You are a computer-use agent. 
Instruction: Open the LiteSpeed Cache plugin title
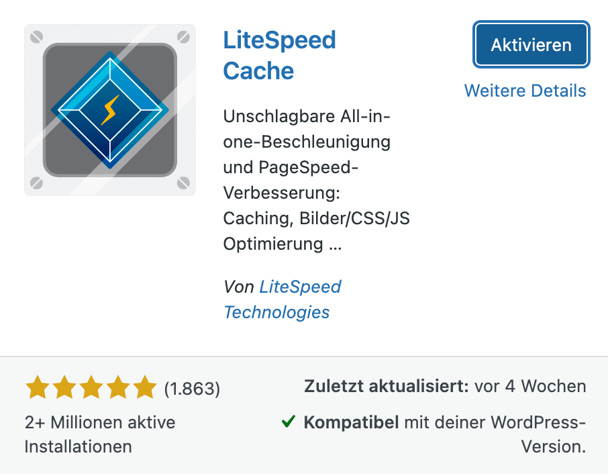click(x=280, y=56)
